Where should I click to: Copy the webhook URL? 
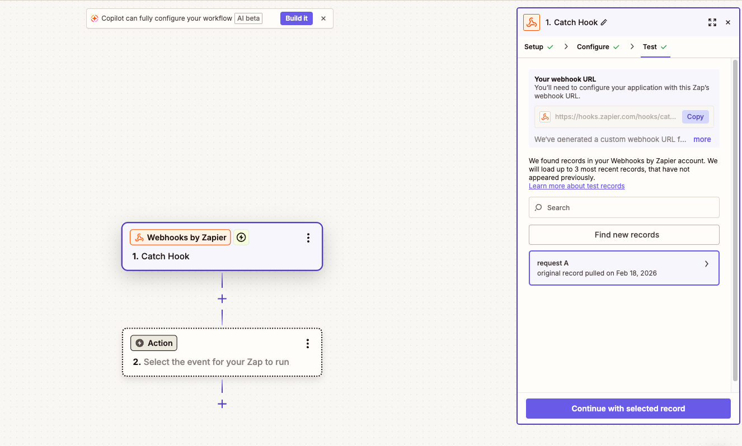[695, 117]
